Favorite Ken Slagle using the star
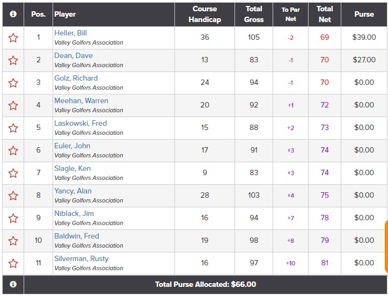Screen dimensions: 388x296 tap(13, 173)
